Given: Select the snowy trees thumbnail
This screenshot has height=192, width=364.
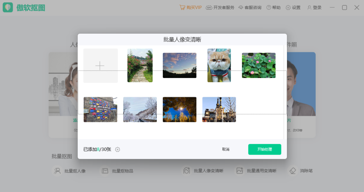Looking at the screenshot, I should pyautogui.click(x=140, y=109).
